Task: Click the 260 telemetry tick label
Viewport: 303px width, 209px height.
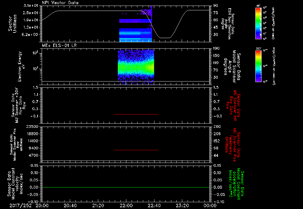Action: pyautogui.click(x=216, y=126)
